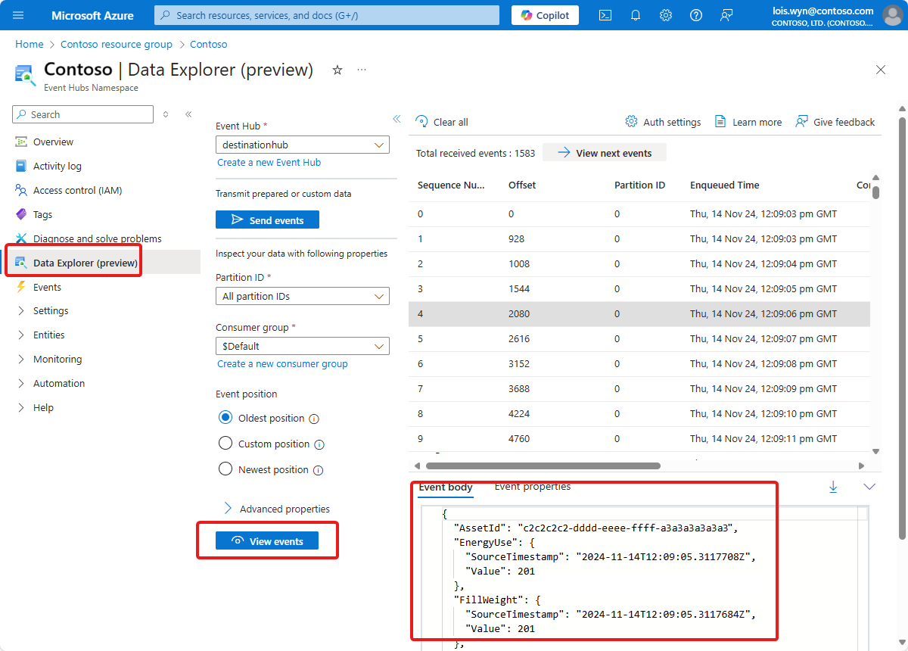This screenshot has width=908, height=651.
Task: Click the Give feedback icon
Action: (802, 121)
